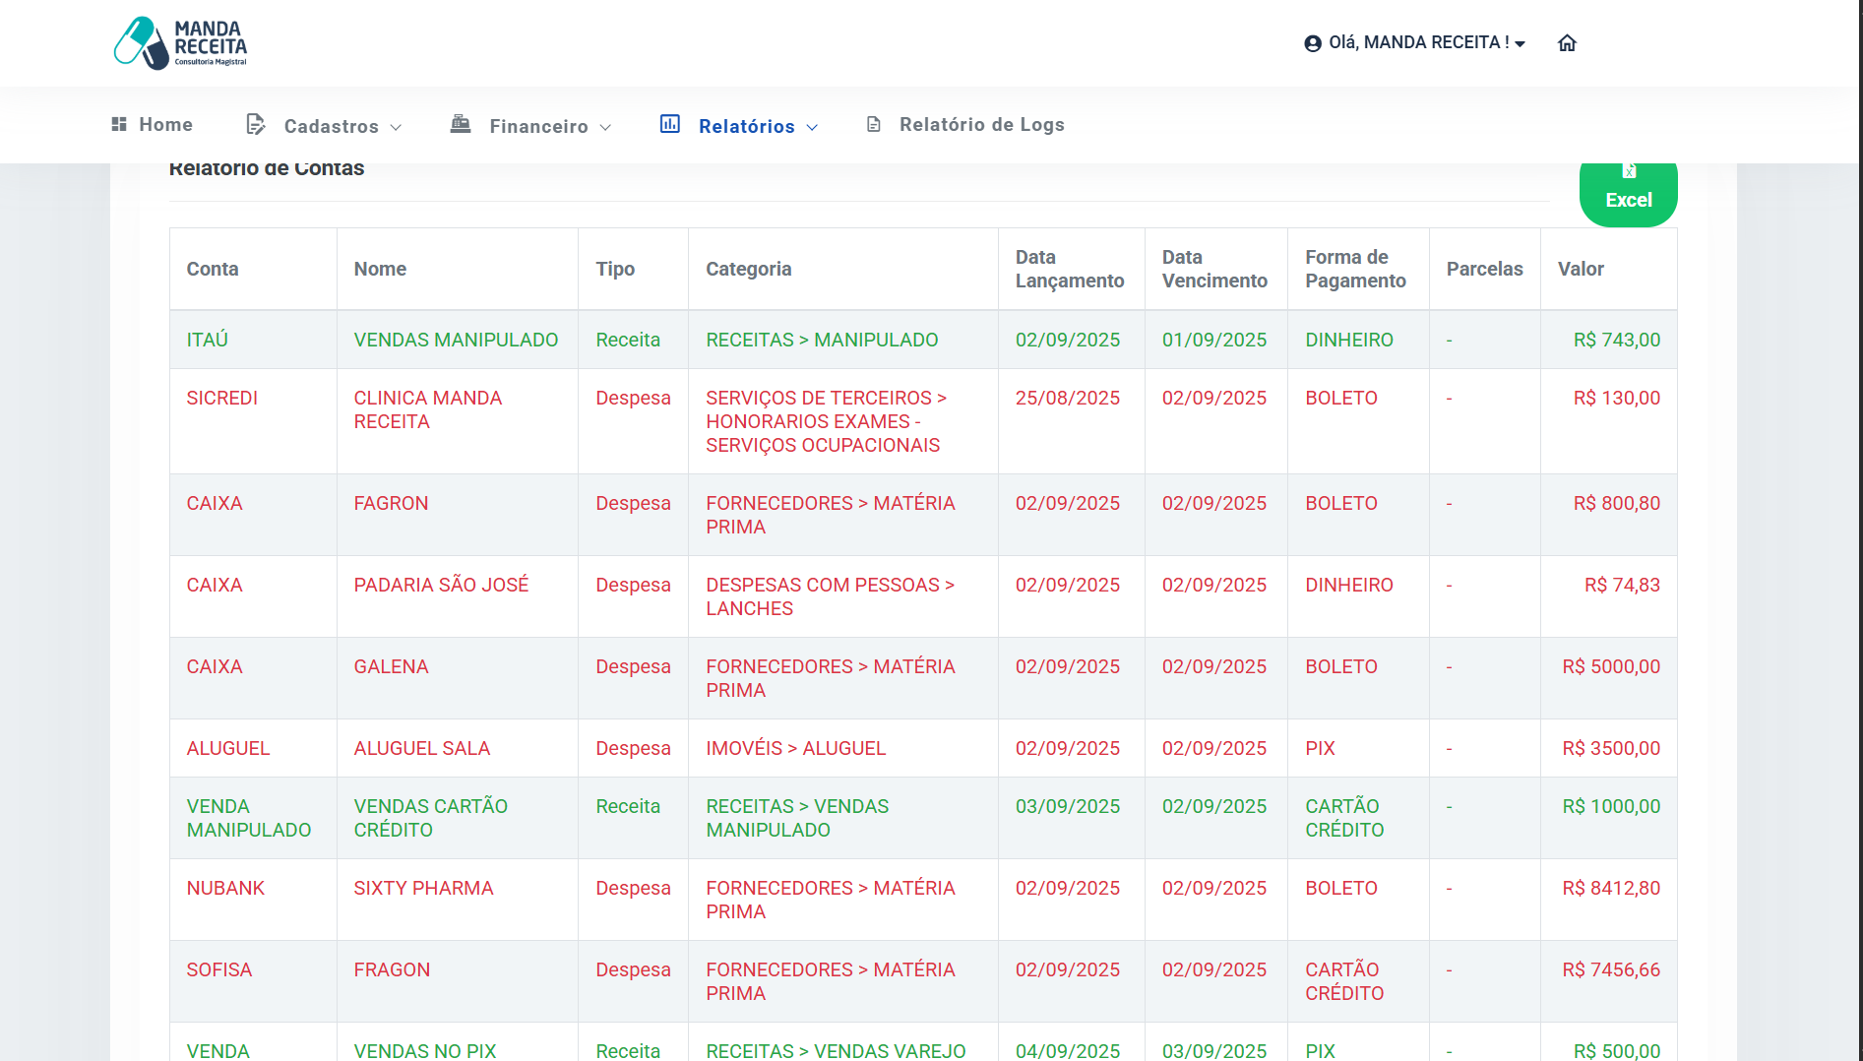The width and height of the screenshot is (1863, 1061).
Task: Click the Categoria column header
Action: click(748, 269)
